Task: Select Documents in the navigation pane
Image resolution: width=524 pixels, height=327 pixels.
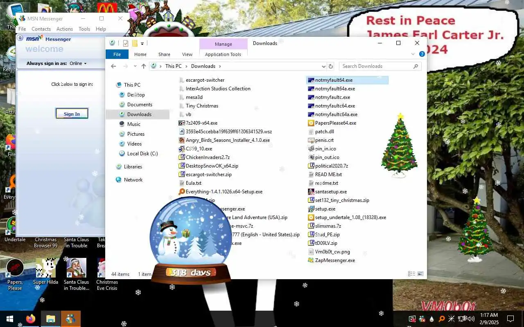Action: pos(140,105)
